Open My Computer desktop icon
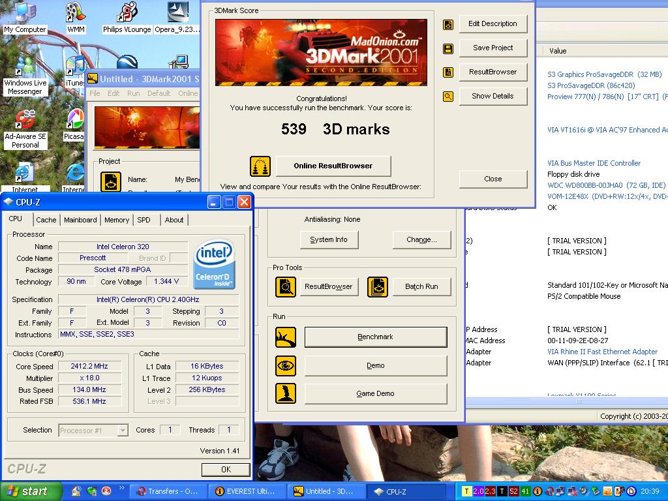Image resolution: width=668 pixels, height=501 pixels. pyautogui.click(x=25, y=17)
